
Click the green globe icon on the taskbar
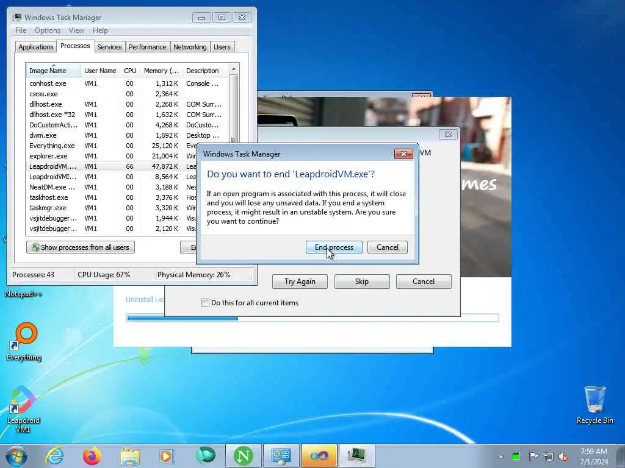click(x=206, y=455)
